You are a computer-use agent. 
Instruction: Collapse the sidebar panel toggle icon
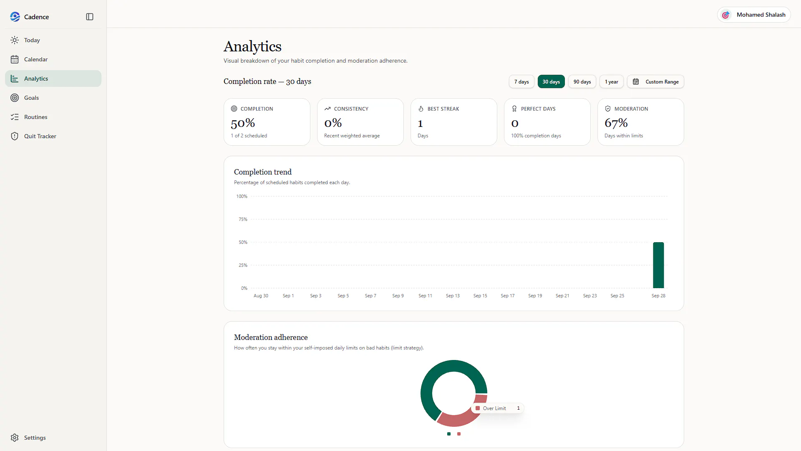coord(90,17)
